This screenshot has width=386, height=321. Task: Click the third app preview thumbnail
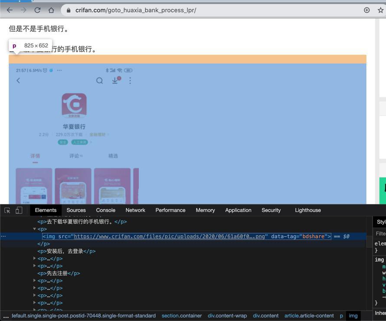(112, 186)
